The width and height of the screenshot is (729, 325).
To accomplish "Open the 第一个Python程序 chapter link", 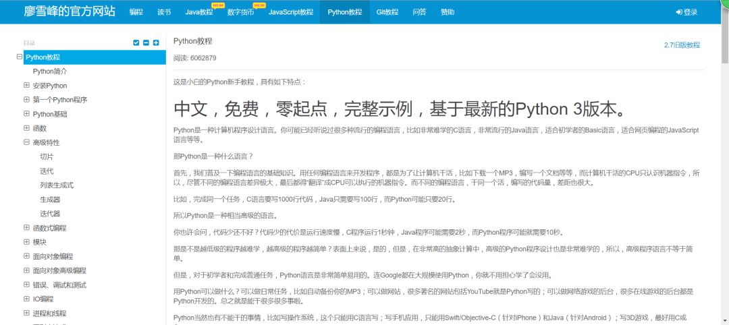I will point(60,99).
